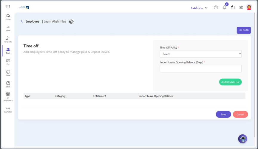Open Inbox from the sidebar
The height and width of the screenshot is (149, 258).
pyautogui.click(x=8, y=28)
